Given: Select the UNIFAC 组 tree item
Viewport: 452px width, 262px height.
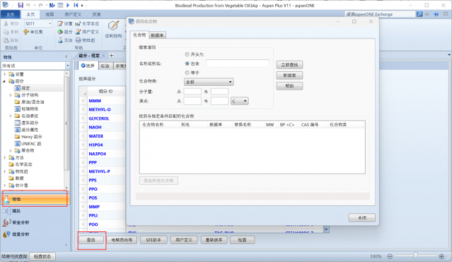Looking at the screenshot, I should point(31,144).
